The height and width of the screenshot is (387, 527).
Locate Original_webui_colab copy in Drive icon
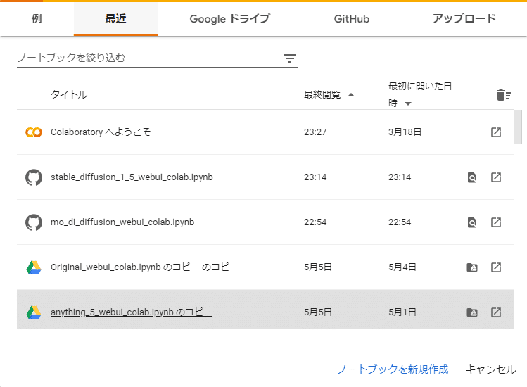click(x=472, y=267)
